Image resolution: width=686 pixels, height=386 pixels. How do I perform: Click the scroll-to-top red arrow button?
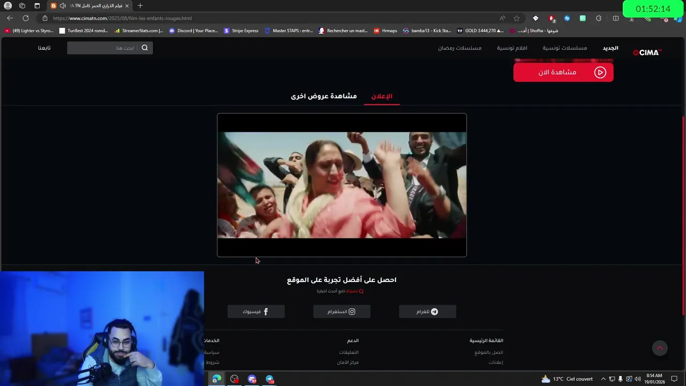pos(660,348)
